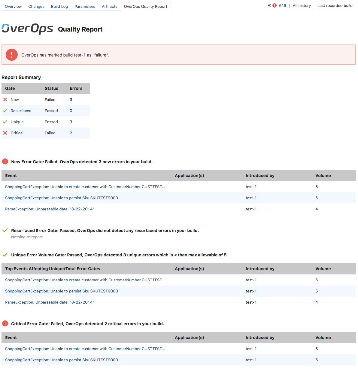Click volume 4 in New Error ParseException row
The width and height of the screenshot is (358, 370).
[317, 209]
